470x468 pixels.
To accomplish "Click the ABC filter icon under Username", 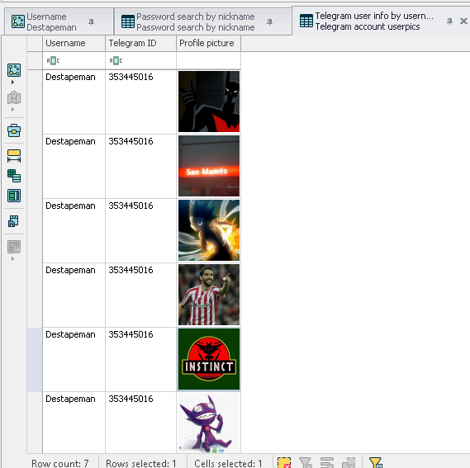I will click(53, 61).
